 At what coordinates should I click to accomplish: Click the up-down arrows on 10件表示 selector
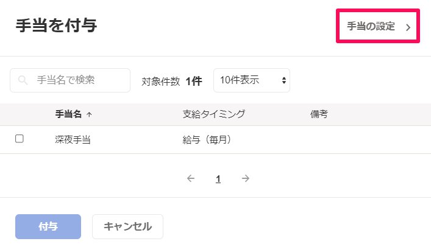click(284, 80)
